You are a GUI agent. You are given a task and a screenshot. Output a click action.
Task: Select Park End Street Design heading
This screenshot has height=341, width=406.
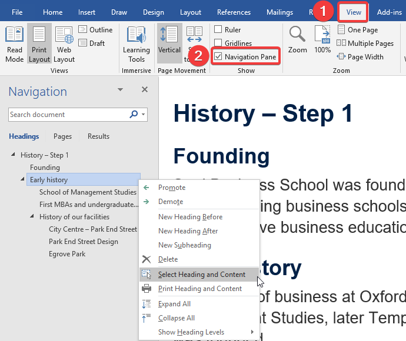(x=84, y=242)
